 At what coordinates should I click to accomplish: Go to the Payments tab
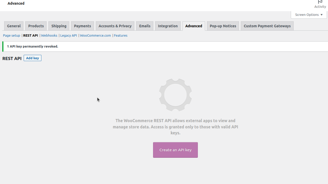83,26
